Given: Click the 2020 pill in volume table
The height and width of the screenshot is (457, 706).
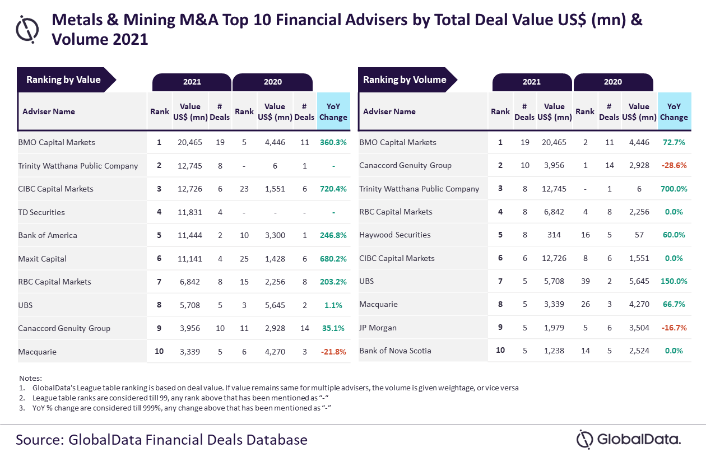Looking at the screenshot, I should [x=613, y=82].
